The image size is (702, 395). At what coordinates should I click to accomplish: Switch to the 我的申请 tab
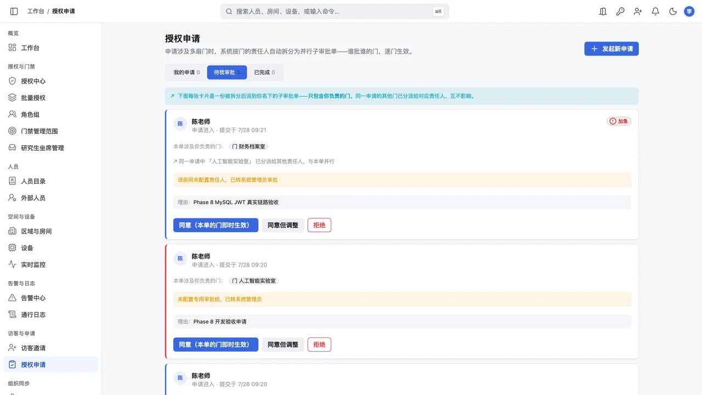coord(186,72)
